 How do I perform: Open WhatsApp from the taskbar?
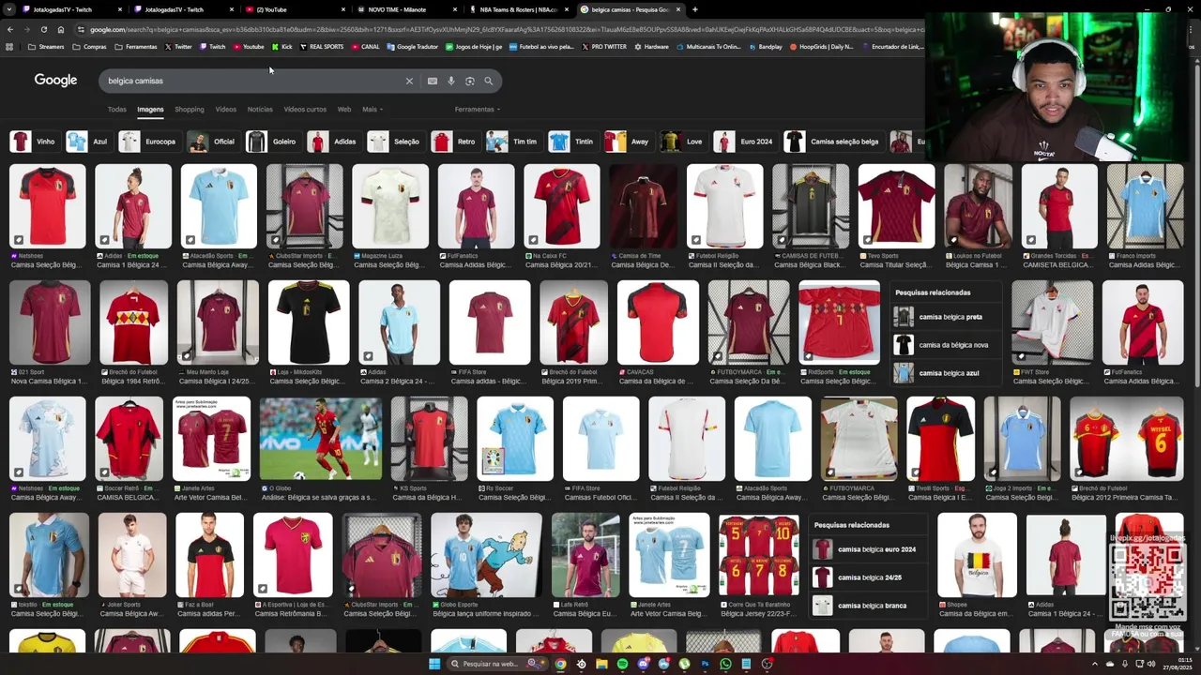725,664
